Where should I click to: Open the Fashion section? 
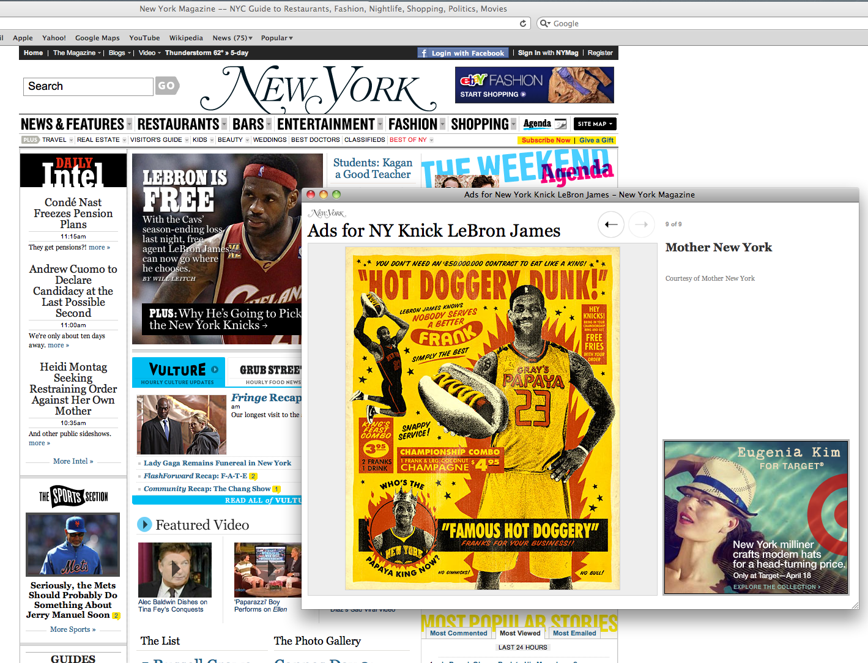coord(413,124)
